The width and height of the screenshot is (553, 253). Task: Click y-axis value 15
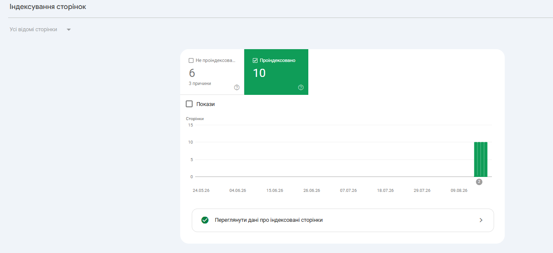190,125
